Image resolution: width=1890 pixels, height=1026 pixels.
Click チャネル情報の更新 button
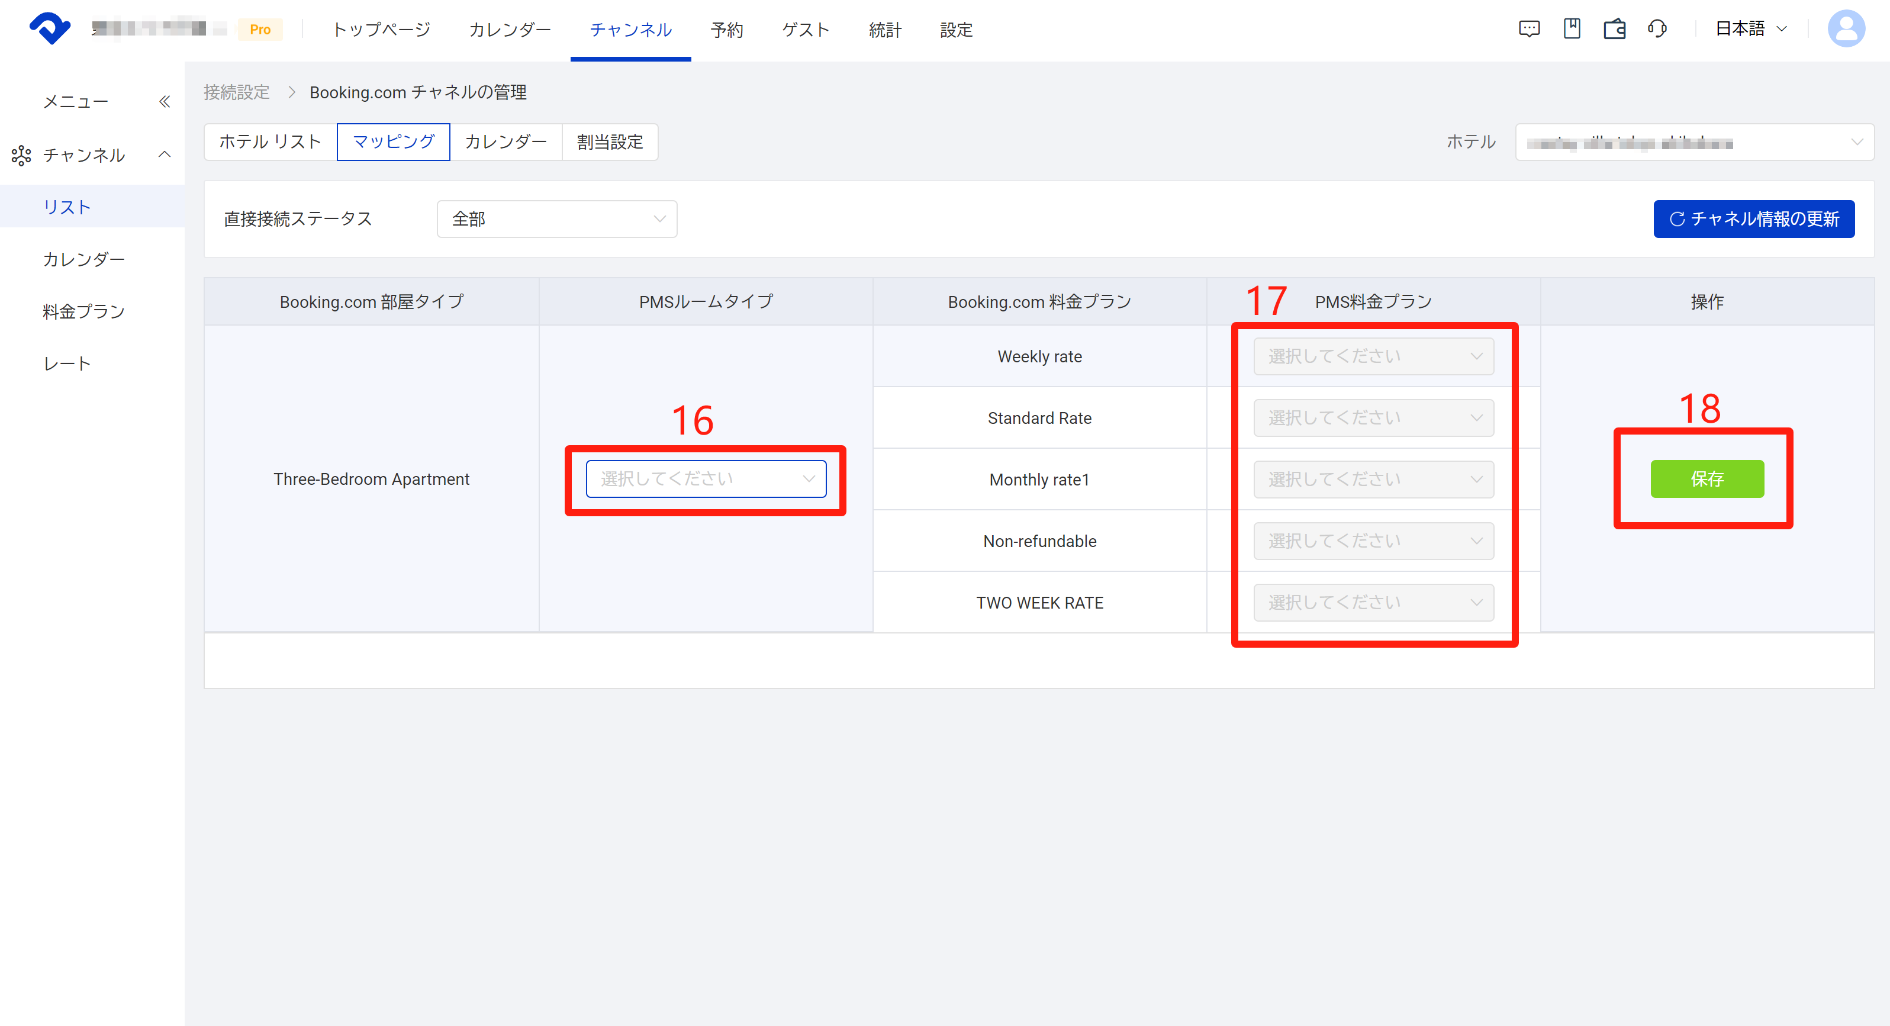[x=1753, y=220]
